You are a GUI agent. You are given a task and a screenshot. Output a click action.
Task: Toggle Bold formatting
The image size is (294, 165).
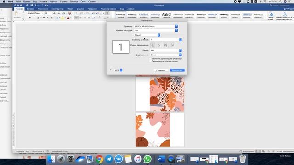(x=30, y=17)
